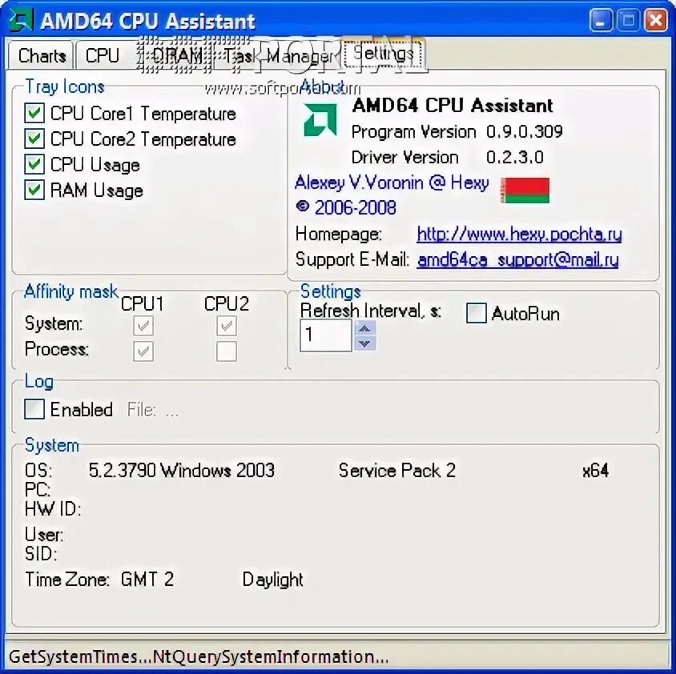Disable CPU Usage tray icon
This screenshot has height=674, width=676.
click(34, 164)
